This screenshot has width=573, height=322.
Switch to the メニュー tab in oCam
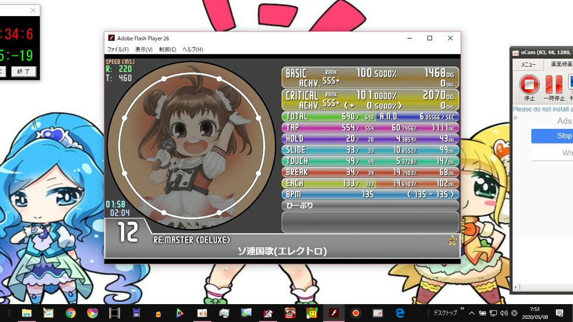[x=528, y=64]
